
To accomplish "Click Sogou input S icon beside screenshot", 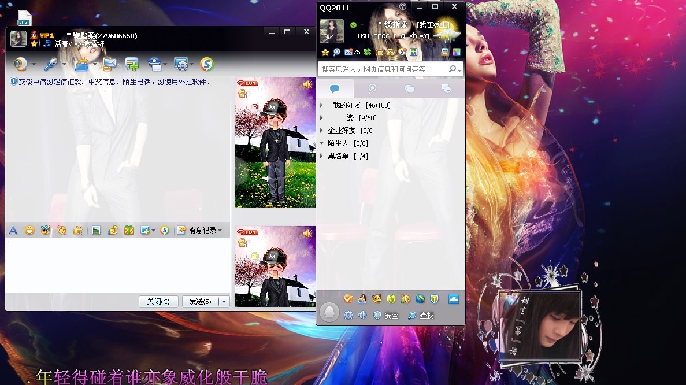I will point(165,230).
